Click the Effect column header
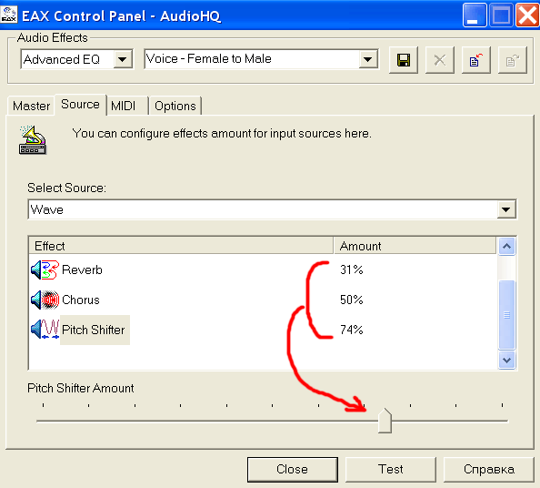540x488 pixels. pyautogui.click(x=181, y=246)
